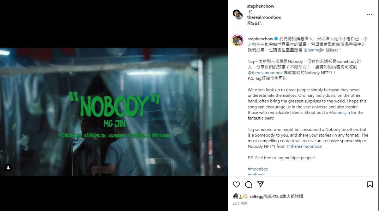Open the #nobody hashtag
The height and width of the screenshot is (211, 379).
(x=256, y=174)
